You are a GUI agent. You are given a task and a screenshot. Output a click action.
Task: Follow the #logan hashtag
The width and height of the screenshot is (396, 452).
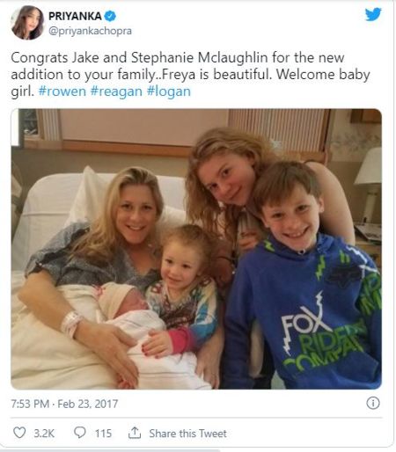coord(169,91)
